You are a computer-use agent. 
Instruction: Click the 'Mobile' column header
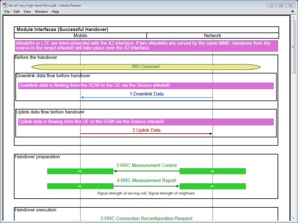tap(81, 36)
